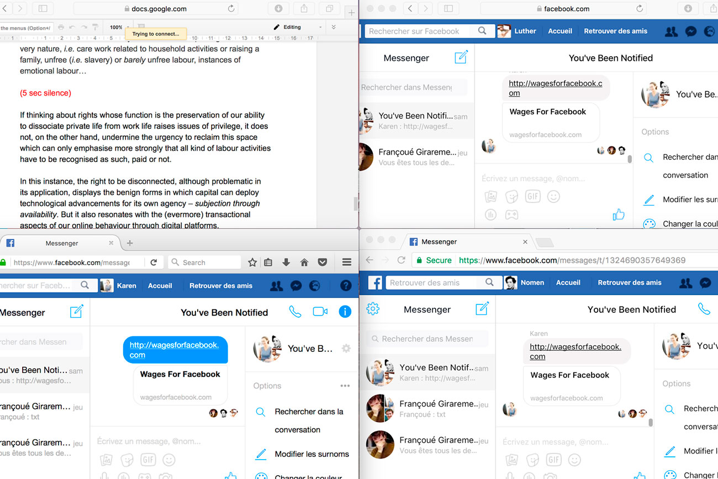
Task: Select the paint format roller in Google Docs
Action: pyautogui.click(x=95, y=27)
